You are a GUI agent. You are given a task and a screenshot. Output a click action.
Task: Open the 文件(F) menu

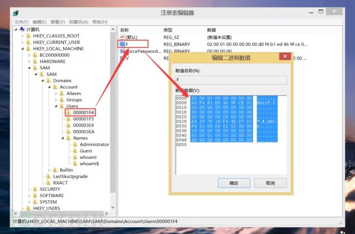tap(22, 22)
